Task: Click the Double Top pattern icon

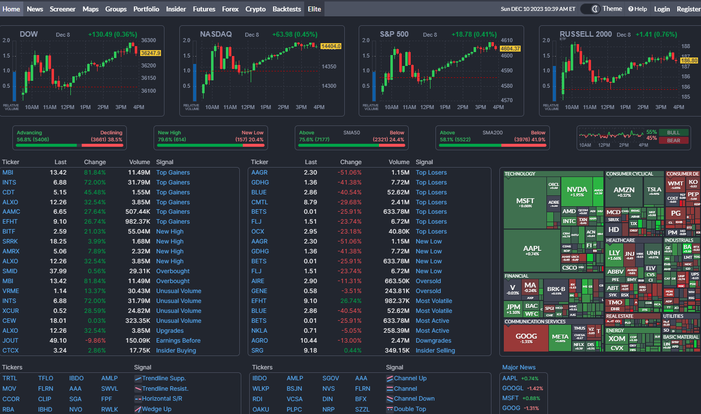Action: 390,409
